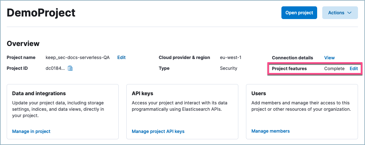Image resolution: width=365 pixels, height=145 pixels.
Task: Select the Data and integrations card heading
Action: [39, 93]
